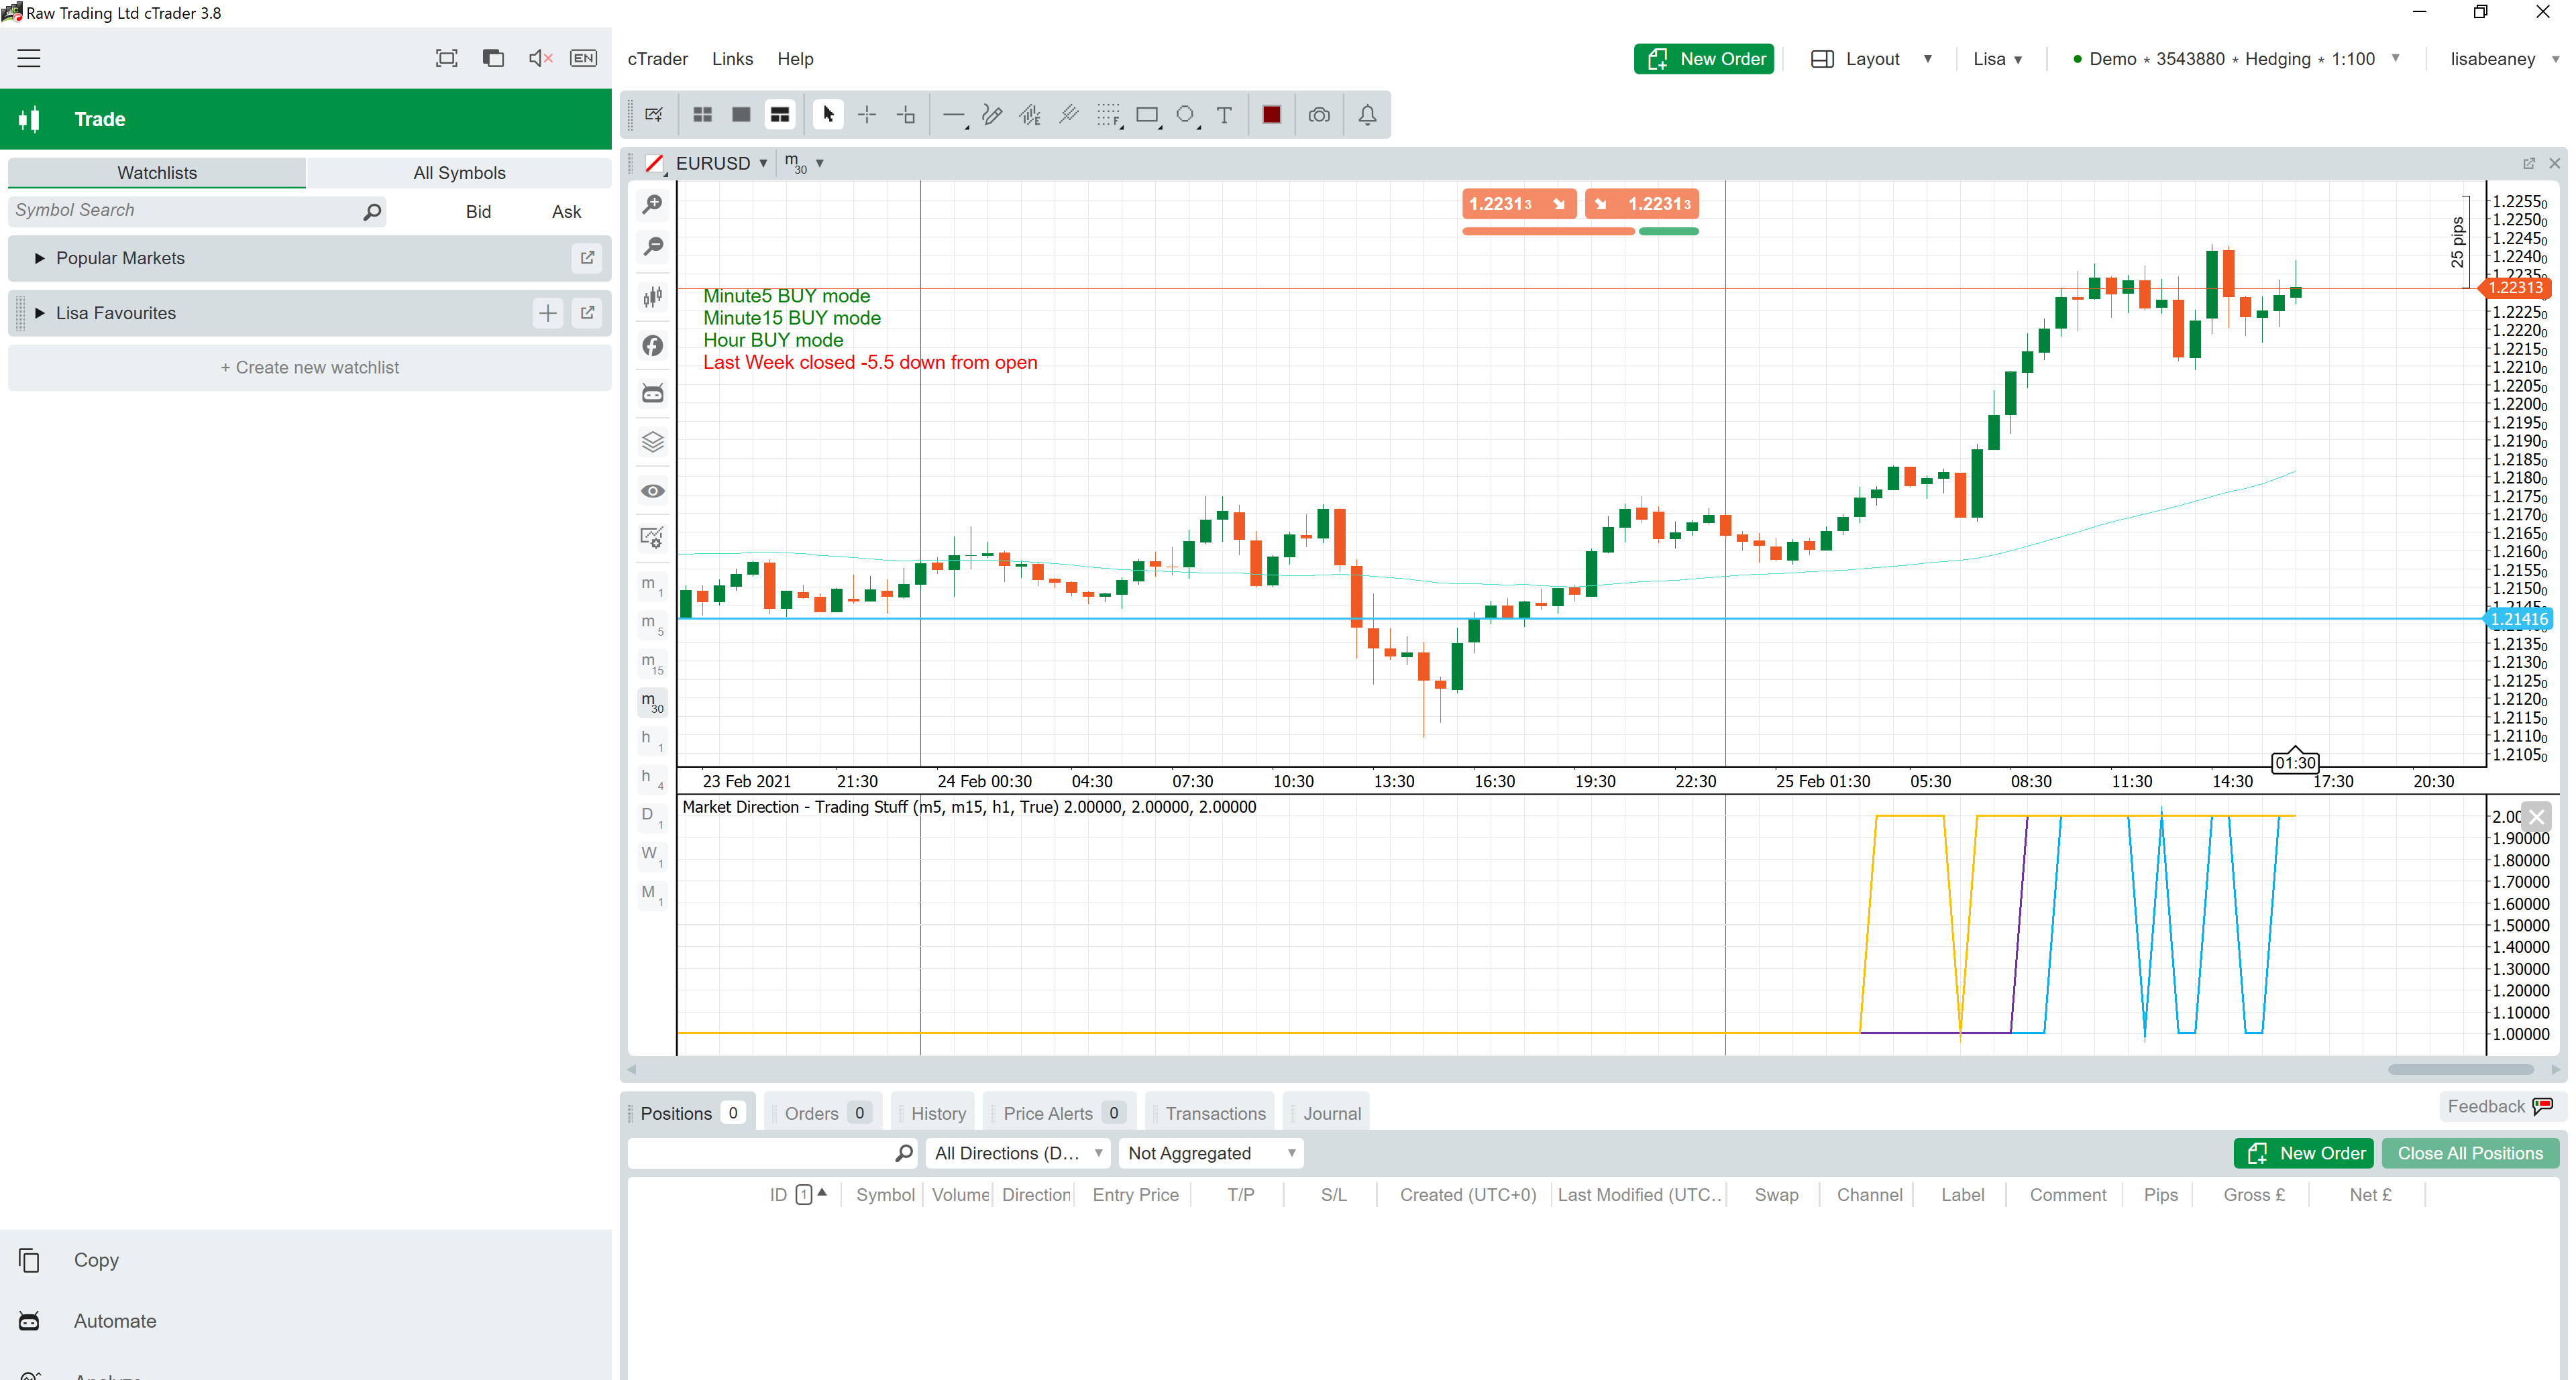The image size is (2576, 1380).
Task: Select the ellipse shape tool
Action: 1186,115
